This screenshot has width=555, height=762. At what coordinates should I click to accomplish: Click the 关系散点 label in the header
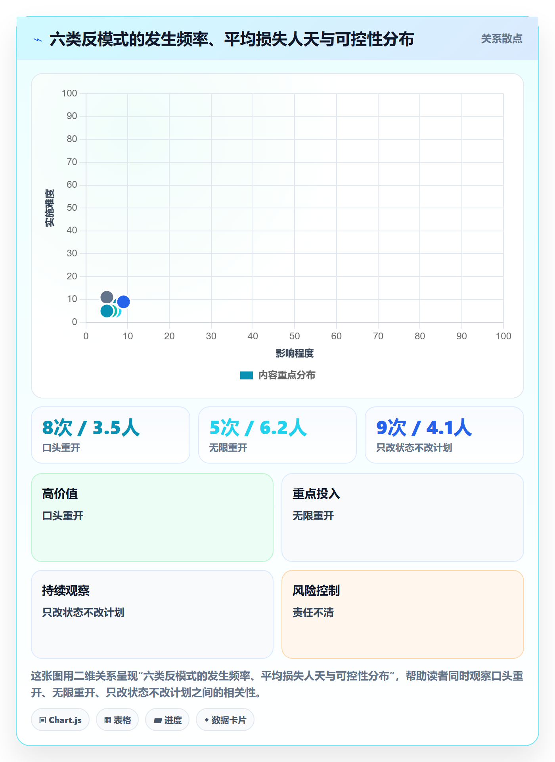501,39
